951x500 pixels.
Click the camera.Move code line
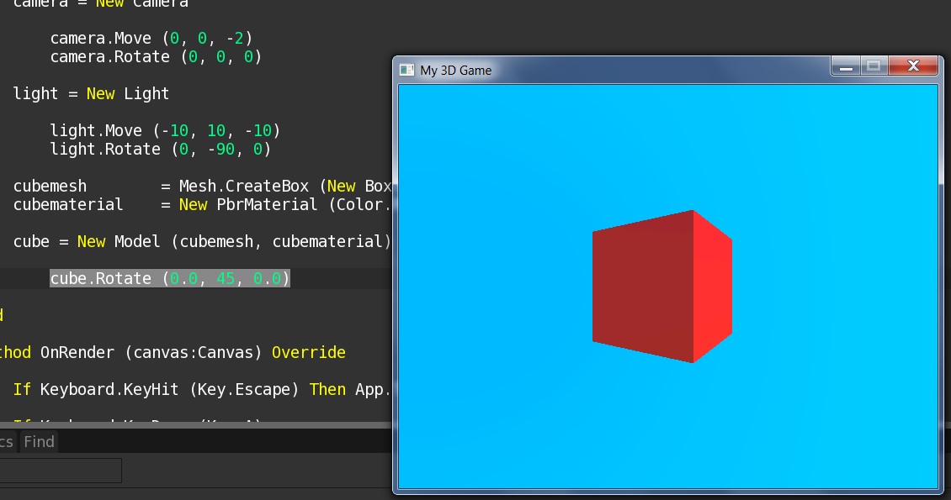[x=151, y=38]
